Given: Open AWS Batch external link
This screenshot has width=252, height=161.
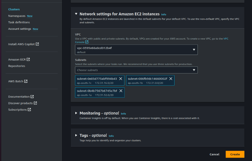Looking at the screenshot, I should 18,81.
